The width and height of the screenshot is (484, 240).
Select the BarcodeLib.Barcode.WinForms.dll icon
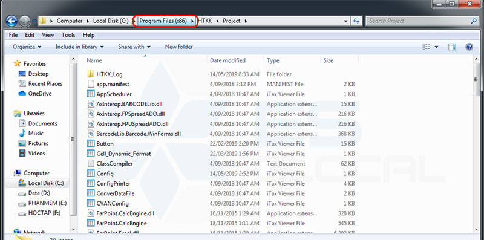(x=90, y=134)
